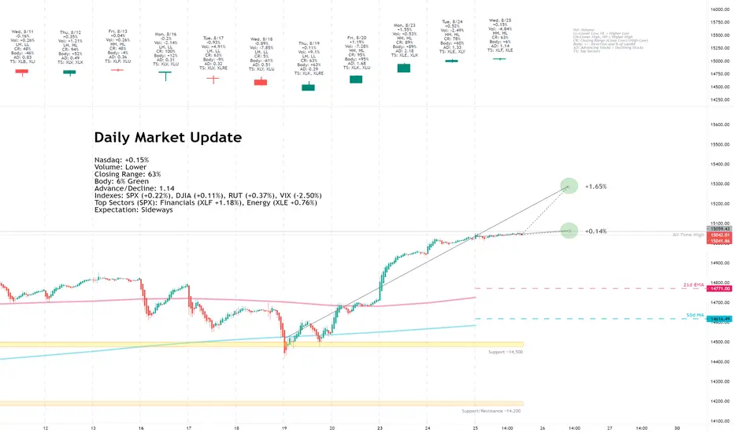The width and height of the screenshot is (734, 433).
Task: Select the Wed 8/11 red daily candle
Action: 21,72
